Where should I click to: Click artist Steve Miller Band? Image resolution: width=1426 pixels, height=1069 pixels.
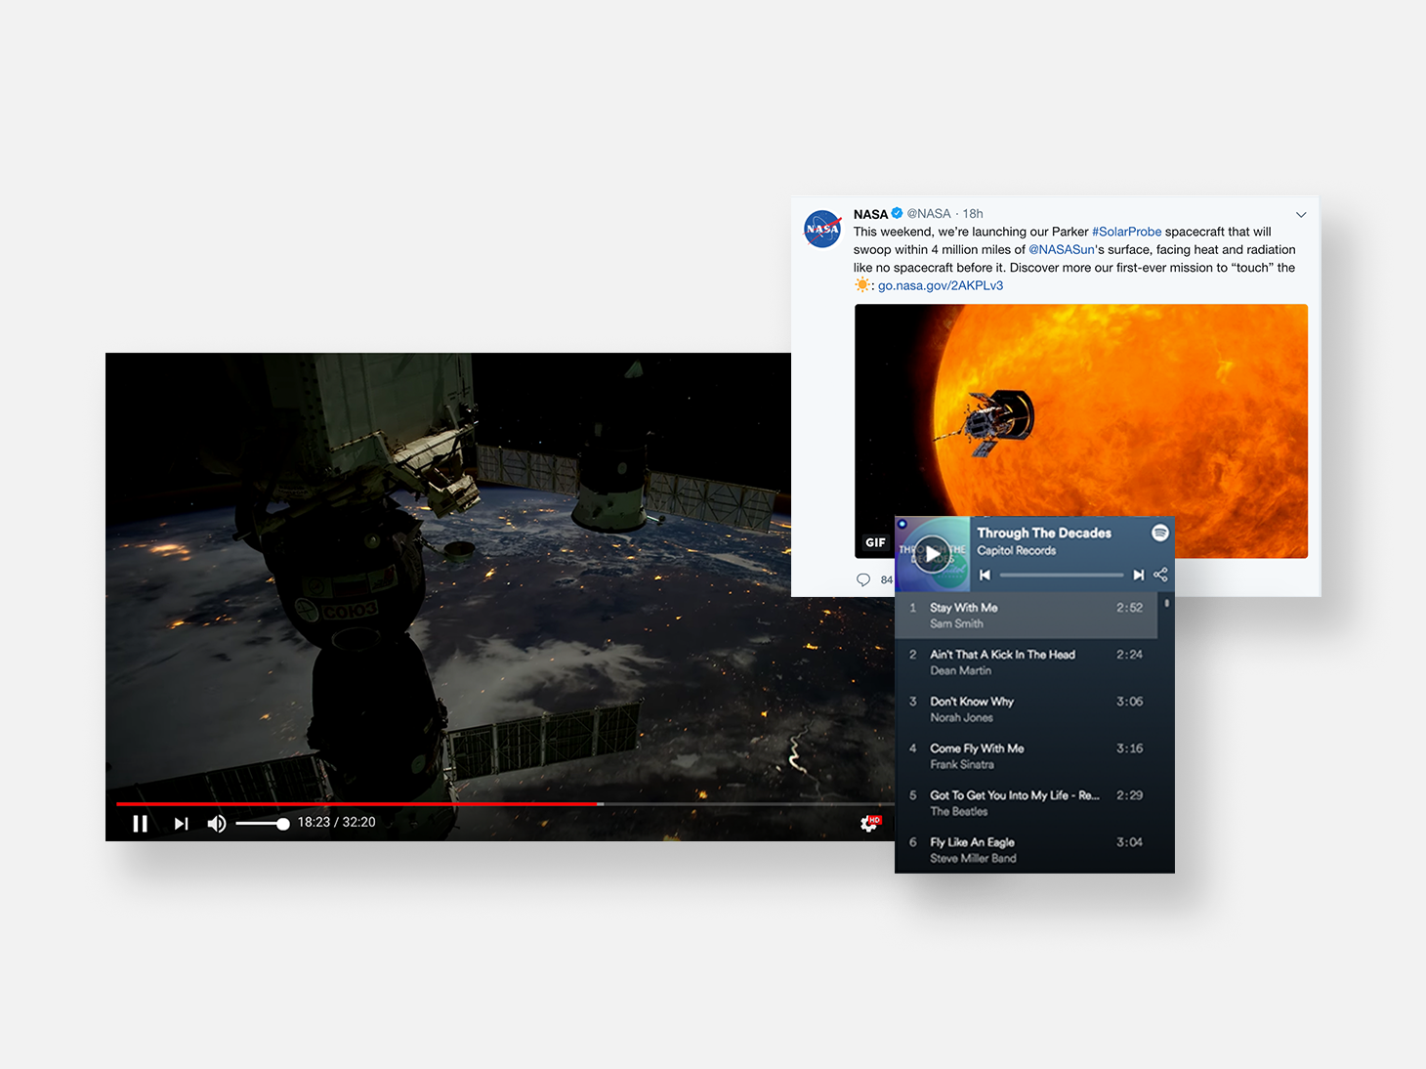(x=973, y=858)
